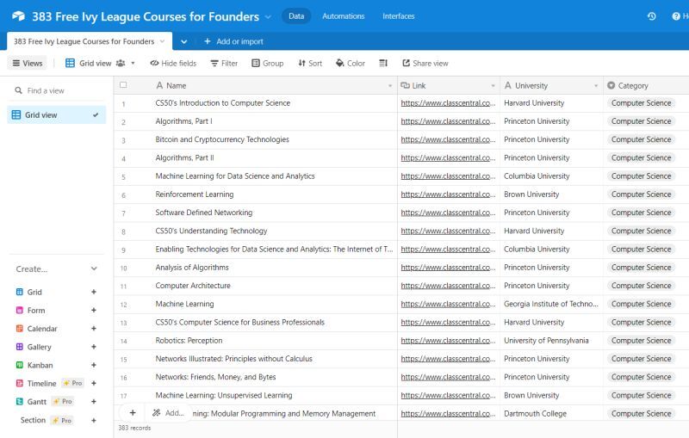This screenshot has width=689, height=438.
Task: Open the Hide fields panel
Action: (173, 63)
